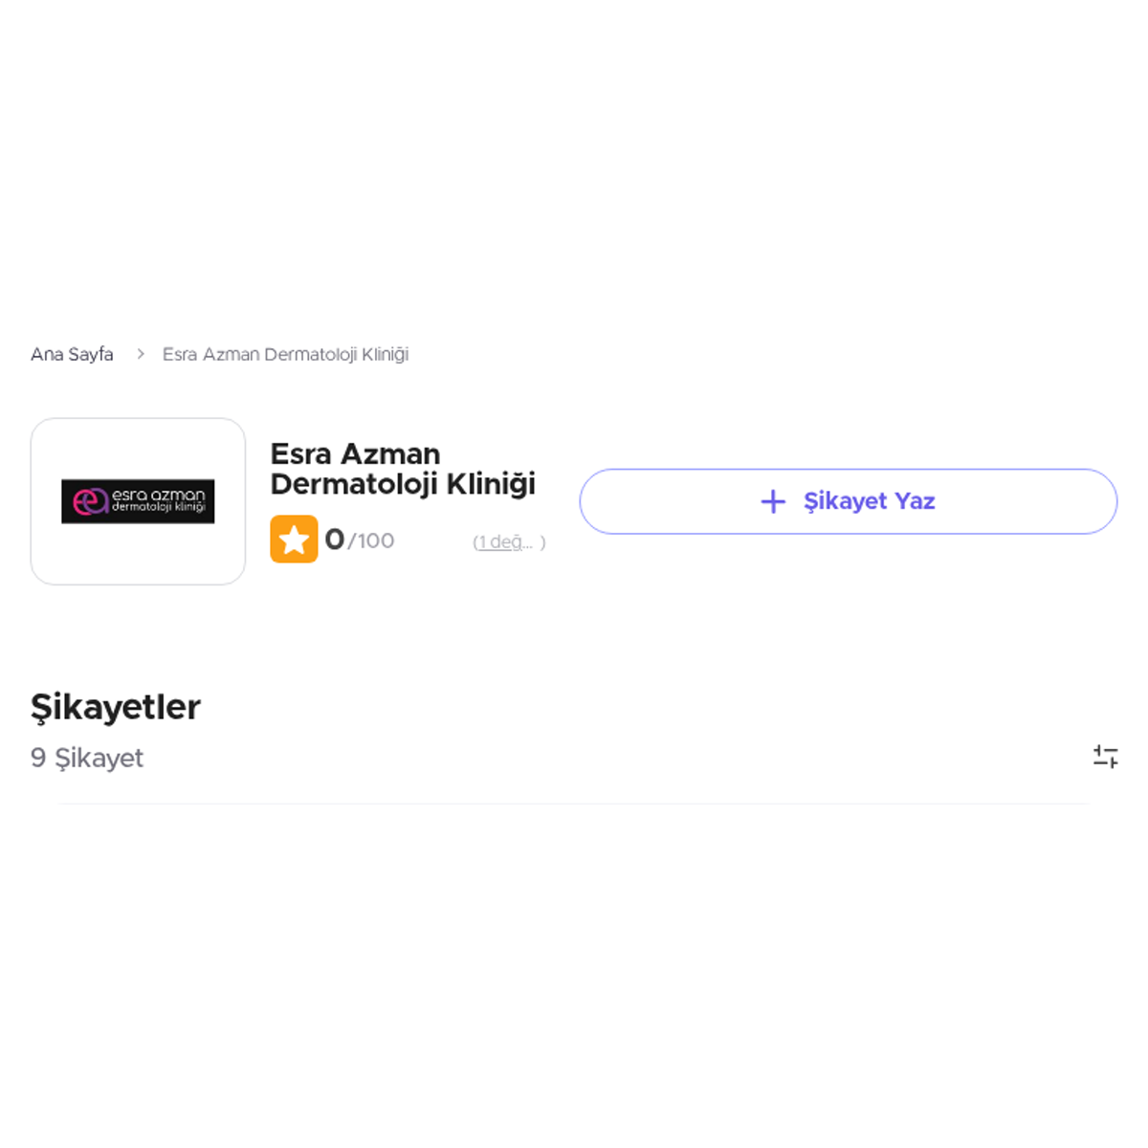Click the divider line below 9 Şikayet
The width and height of the screenshot is (1148, 1148).
click(x=574, y=804)
